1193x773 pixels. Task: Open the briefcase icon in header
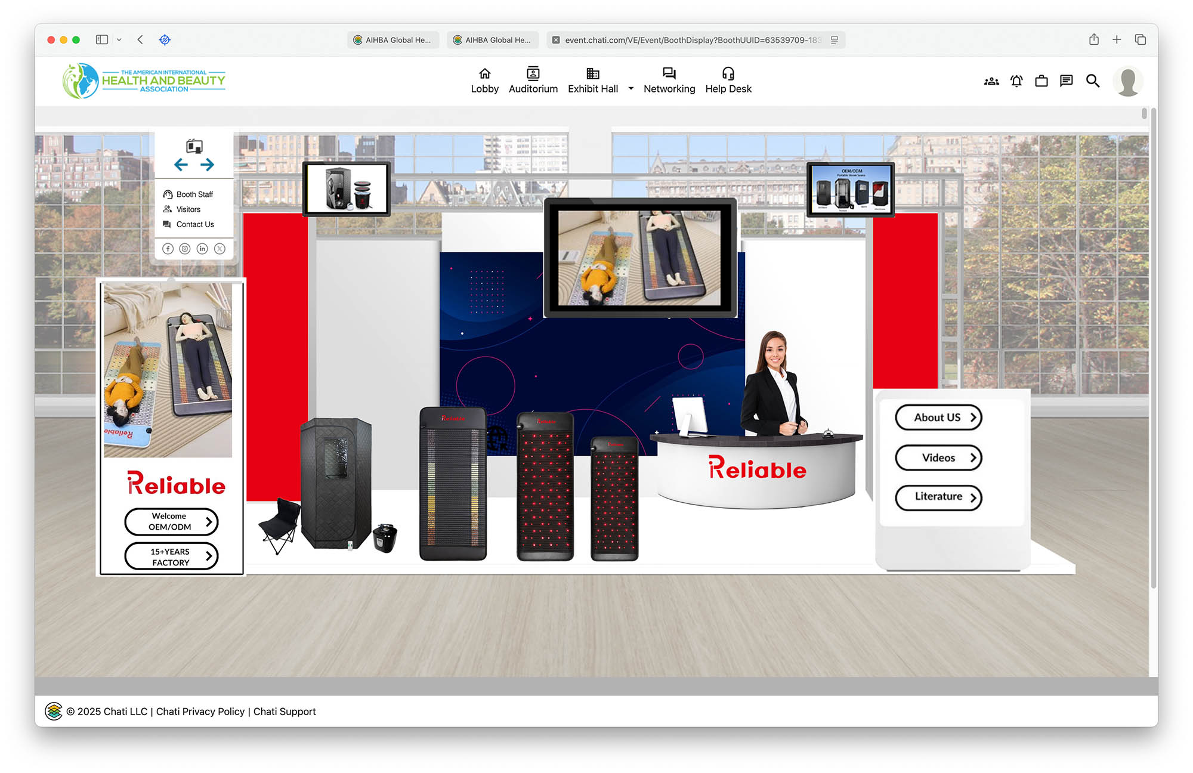(1041, 81)
